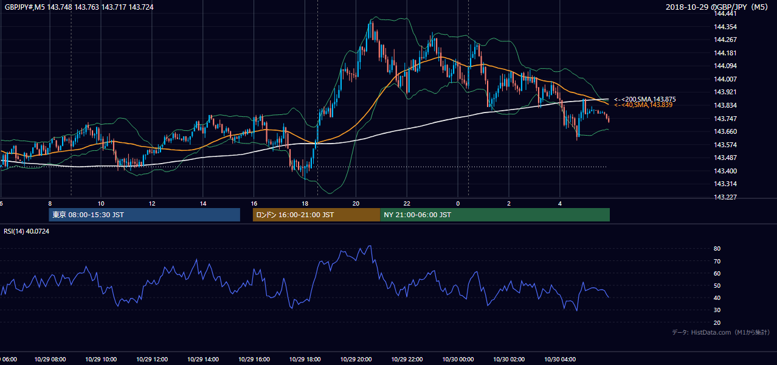The width and height of the screenshot is (777, 365).
Task: Click the 10/29 10:00 time label
Action: (x=102, y=359)
